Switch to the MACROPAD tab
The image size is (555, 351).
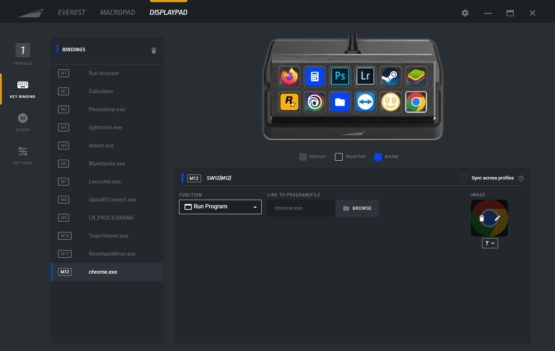(x=118, y=13)
